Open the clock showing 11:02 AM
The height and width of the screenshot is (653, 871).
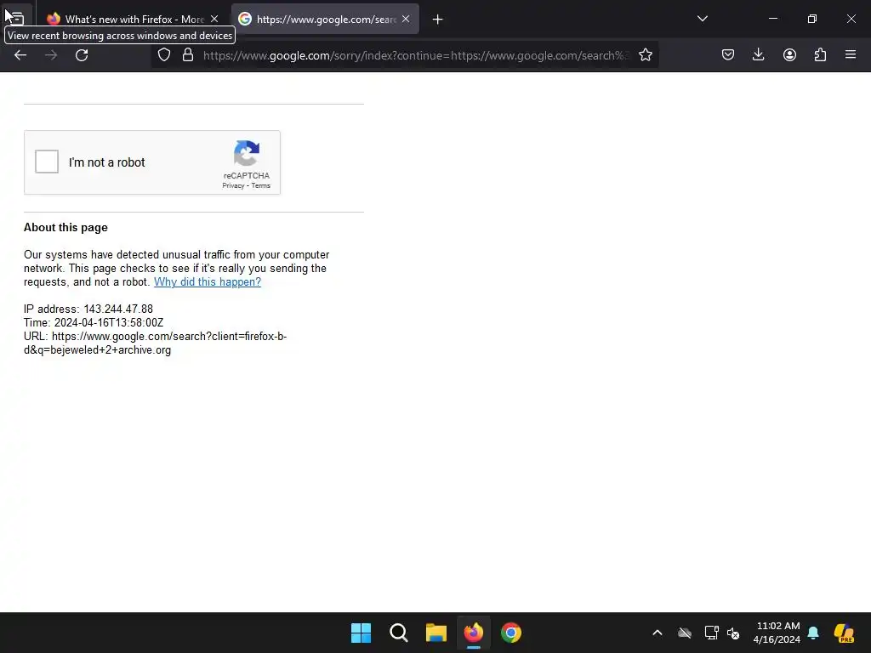click(x=777, y=633)
